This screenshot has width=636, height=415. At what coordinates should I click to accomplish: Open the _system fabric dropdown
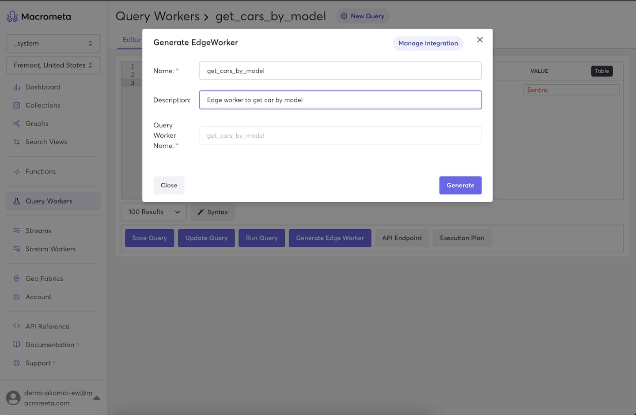click(53, 43)
